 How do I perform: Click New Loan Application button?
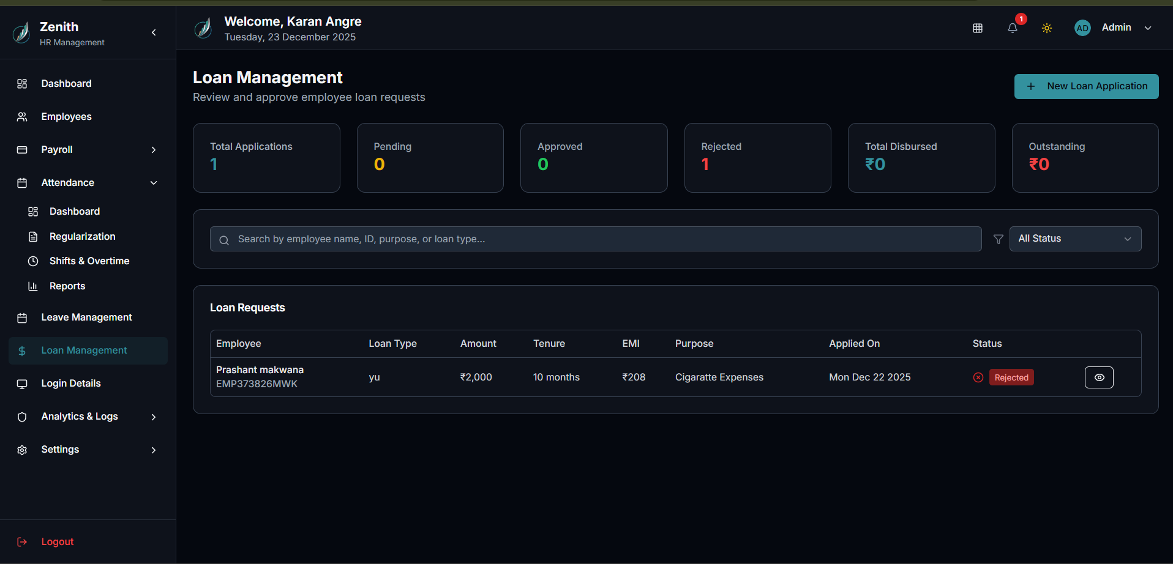(x=1086, y=86)
